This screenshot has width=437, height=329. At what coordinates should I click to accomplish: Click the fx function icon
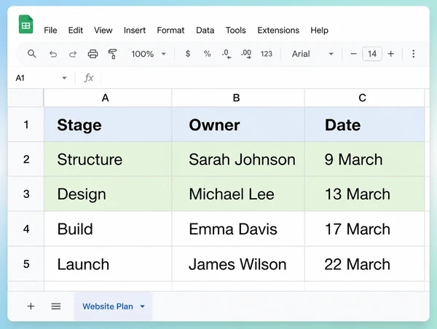pyautogui.click(x=89, y=78)
